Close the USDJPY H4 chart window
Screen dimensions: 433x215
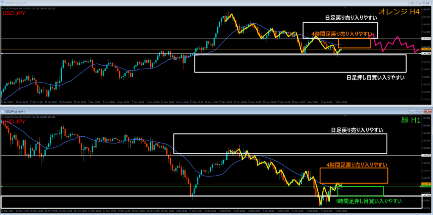427,3
